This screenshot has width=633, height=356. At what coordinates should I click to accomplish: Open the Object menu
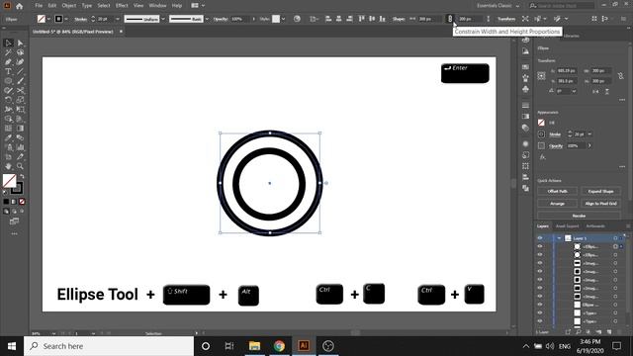68,6
